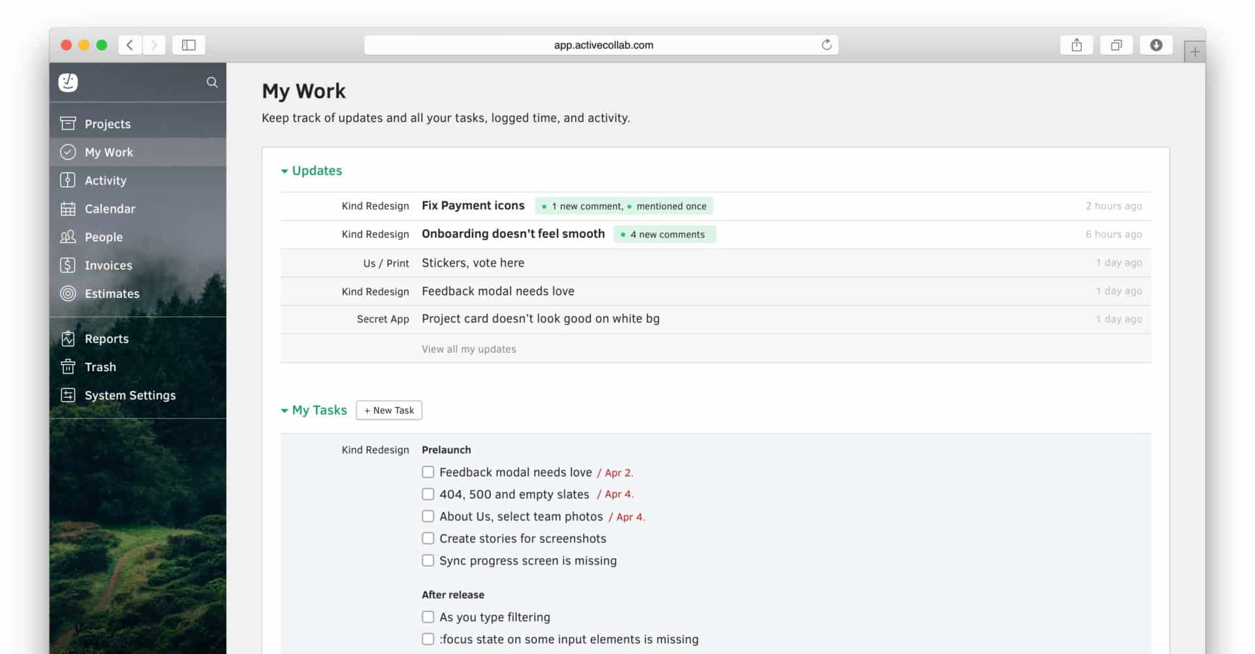
Task: Check off 'Feedback modal needs love' task
Action: 428,471
